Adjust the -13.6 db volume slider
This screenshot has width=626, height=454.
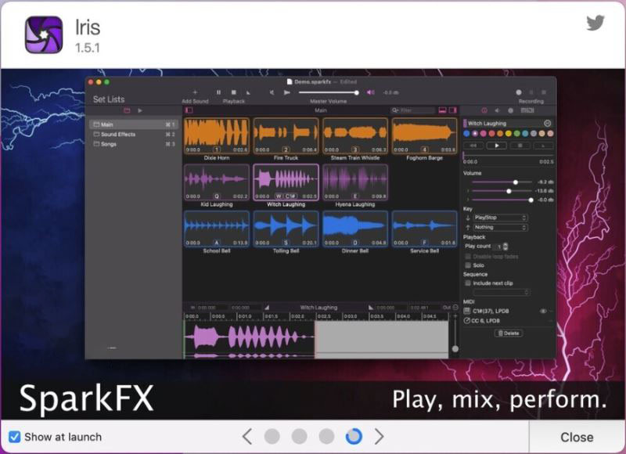502,191
